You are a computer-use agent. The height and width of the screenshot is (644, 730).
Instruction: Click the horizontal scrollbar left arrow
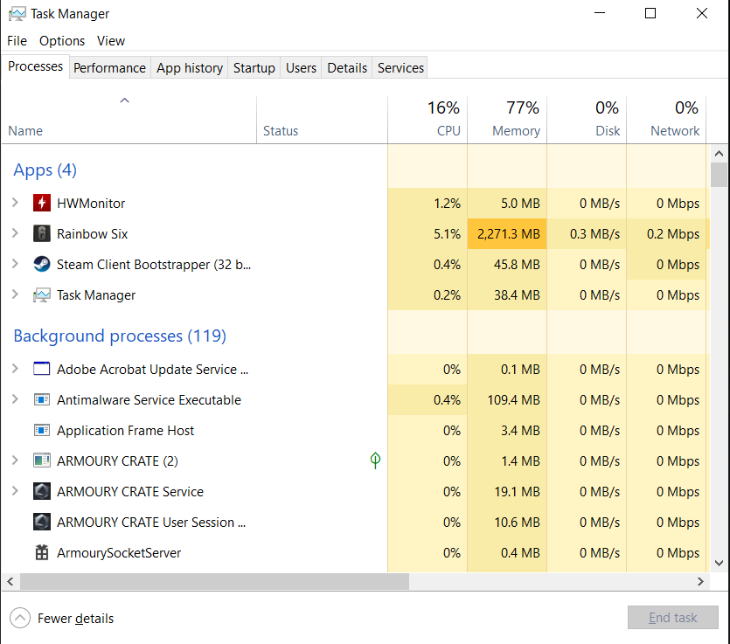tap(10, 581)
